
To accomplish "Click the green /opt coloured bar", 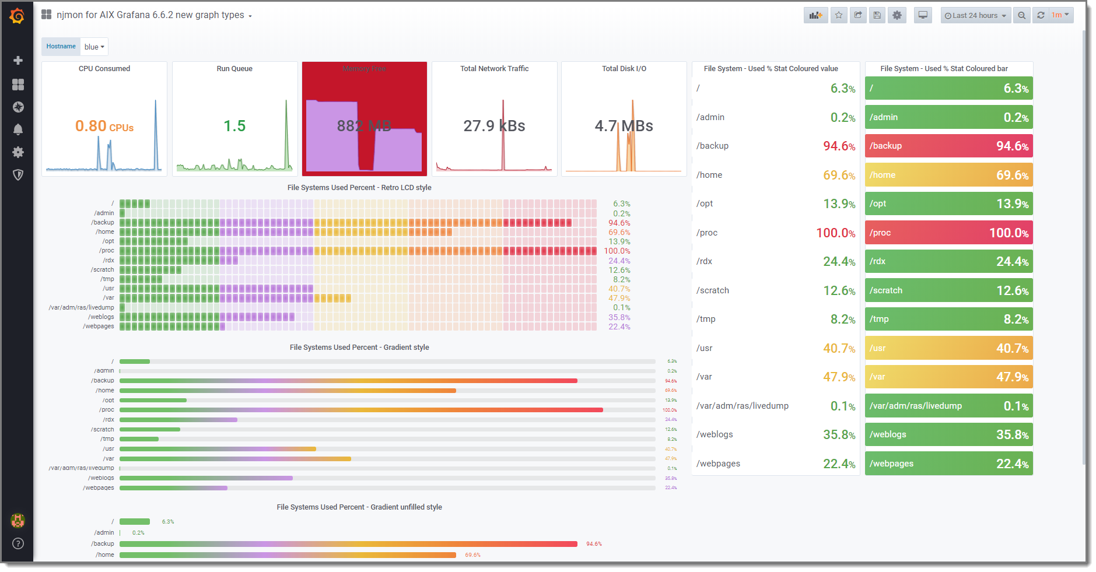I will pos(949,203).
